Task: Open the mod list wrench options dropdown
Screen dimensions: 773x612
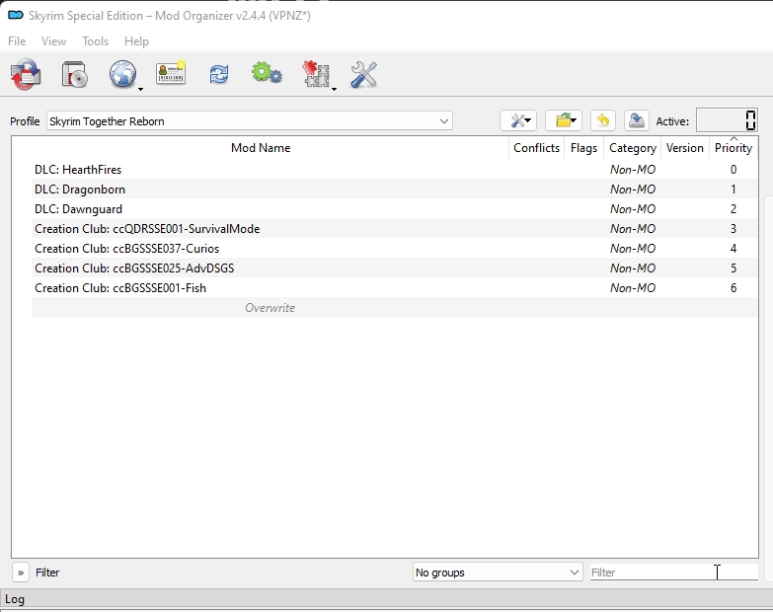Action: (x=518, y=120)
